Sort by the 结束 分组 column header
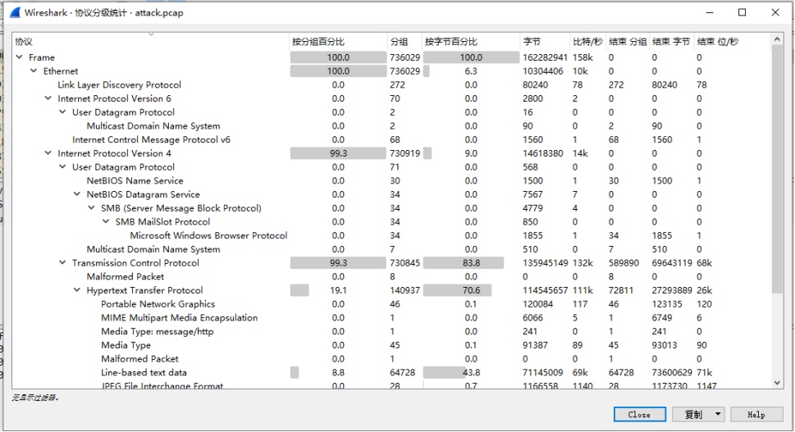This screenshot has width=795, height=432. (x=628, y=42)
